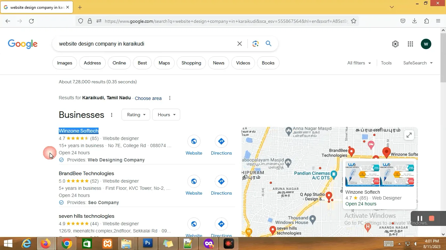Open Photoshop from taskbar
The width and height of the screenshot is (446, 250).
pyautogui.click(x=148, y=243)
